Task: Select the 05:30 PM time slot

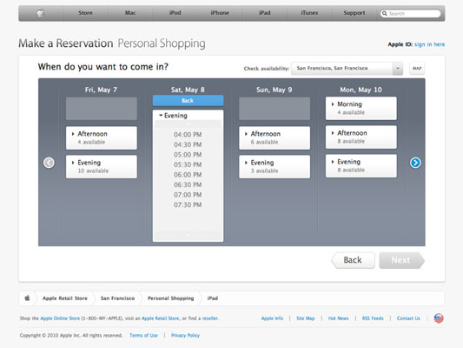Action: [188, 164]
